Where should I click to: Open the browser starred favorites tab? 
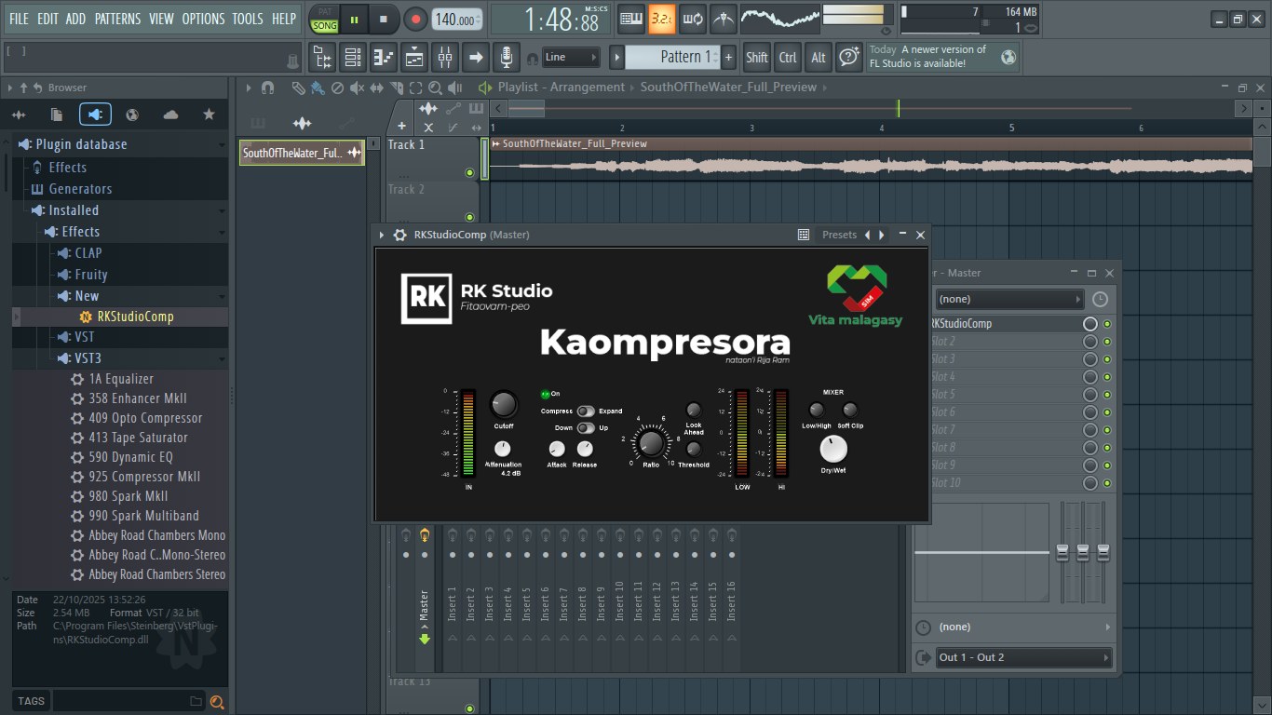pyautogui.click(x=209, y=115)
